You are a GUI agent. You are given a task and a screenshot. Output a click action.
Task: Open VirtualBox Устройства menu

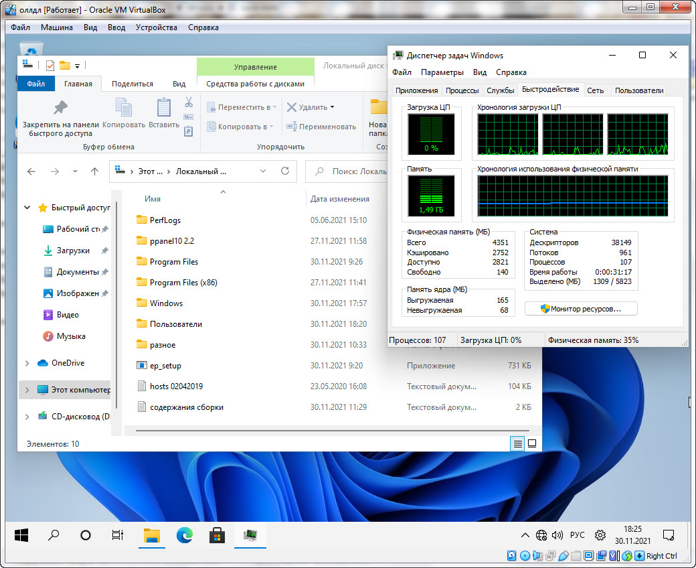[156, 27]
